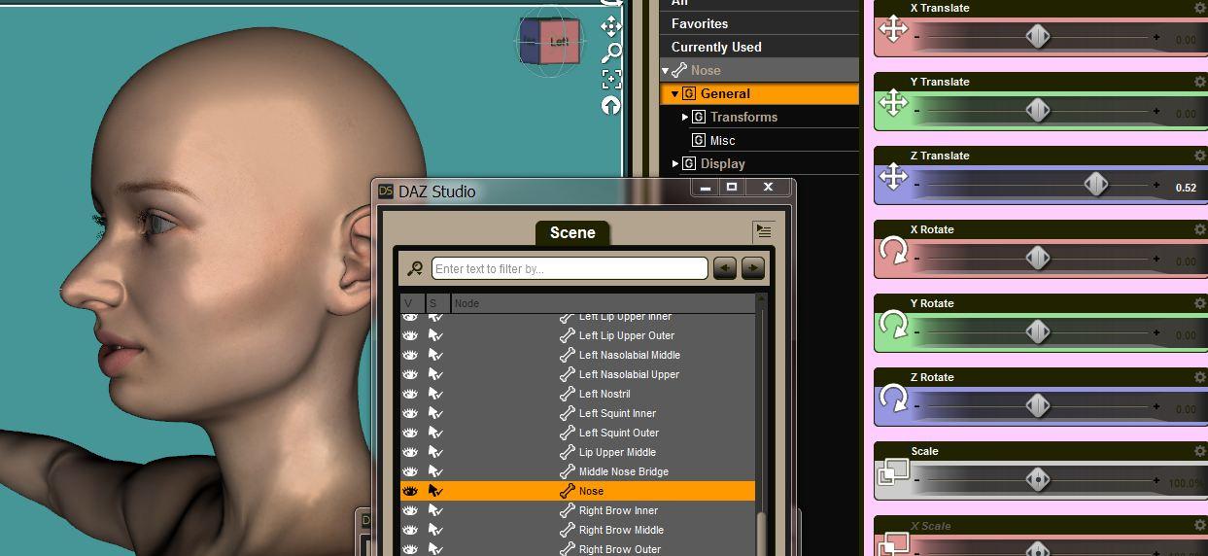
Task: Click the frame selection icon in viewport
Action: click(x=611, y=79)
